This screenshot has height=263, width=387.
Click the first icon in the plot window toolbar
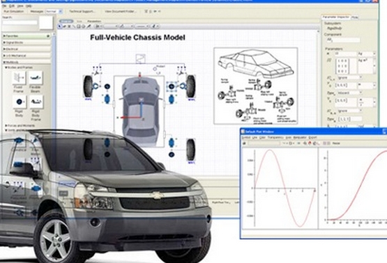(244, 143)
